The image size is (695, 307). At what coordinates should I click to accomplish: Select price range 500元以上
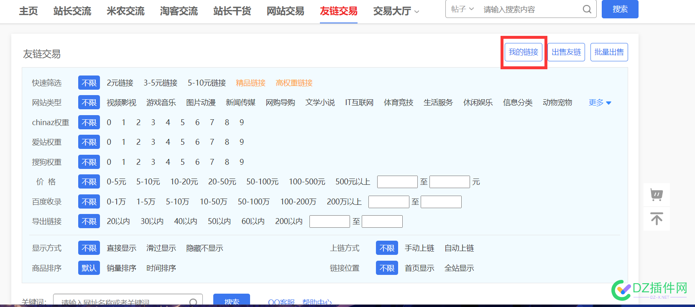pyautogui.click(x=353, y=182)
